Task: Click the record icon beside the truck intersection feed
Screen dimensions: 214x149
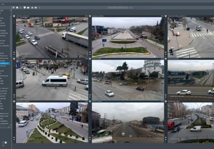Action: coord(14,54)
